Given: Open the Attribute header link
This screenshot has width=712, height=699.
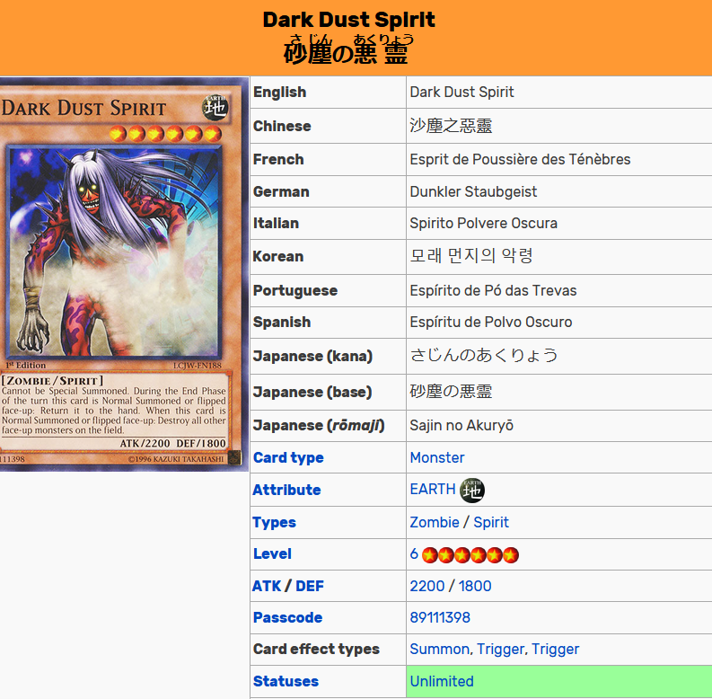Looking at the screenshot, I should (x=286, y=490).
